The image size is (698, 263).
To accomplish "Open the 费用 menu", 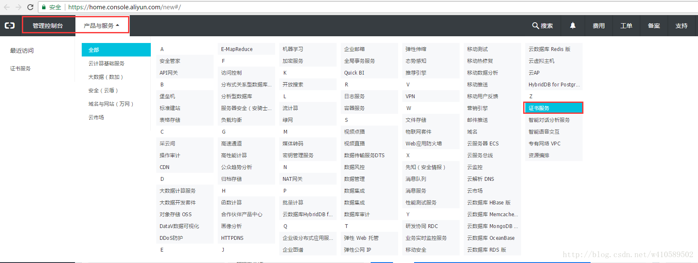I will [599, 26].
